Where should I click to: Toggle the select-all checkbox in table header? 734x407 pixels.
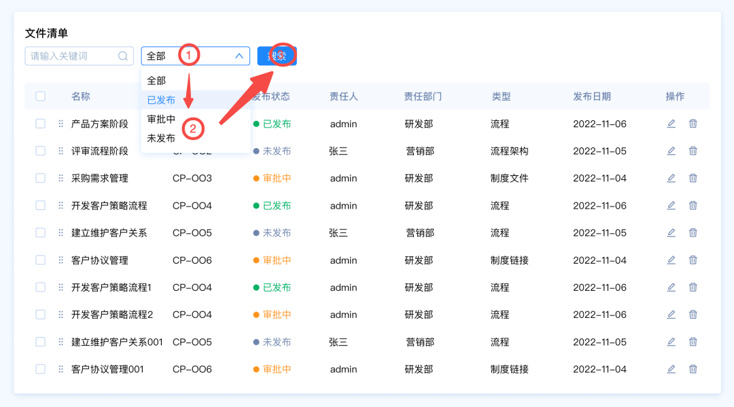click(41, 96)
